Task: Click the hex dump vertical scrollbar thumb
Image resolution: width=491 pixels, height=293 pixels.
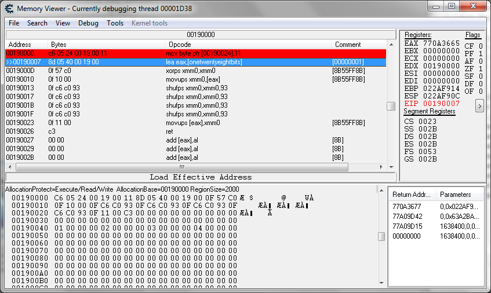Action: pyautogui.click(x=381, y=236)
